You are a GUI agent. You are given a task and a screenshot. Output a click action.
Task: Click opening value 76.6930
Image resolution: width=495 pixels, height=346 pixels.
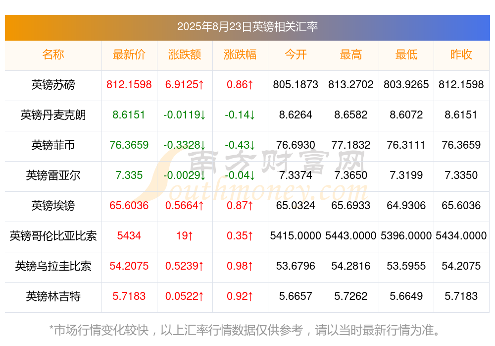(x=296, y=145)
